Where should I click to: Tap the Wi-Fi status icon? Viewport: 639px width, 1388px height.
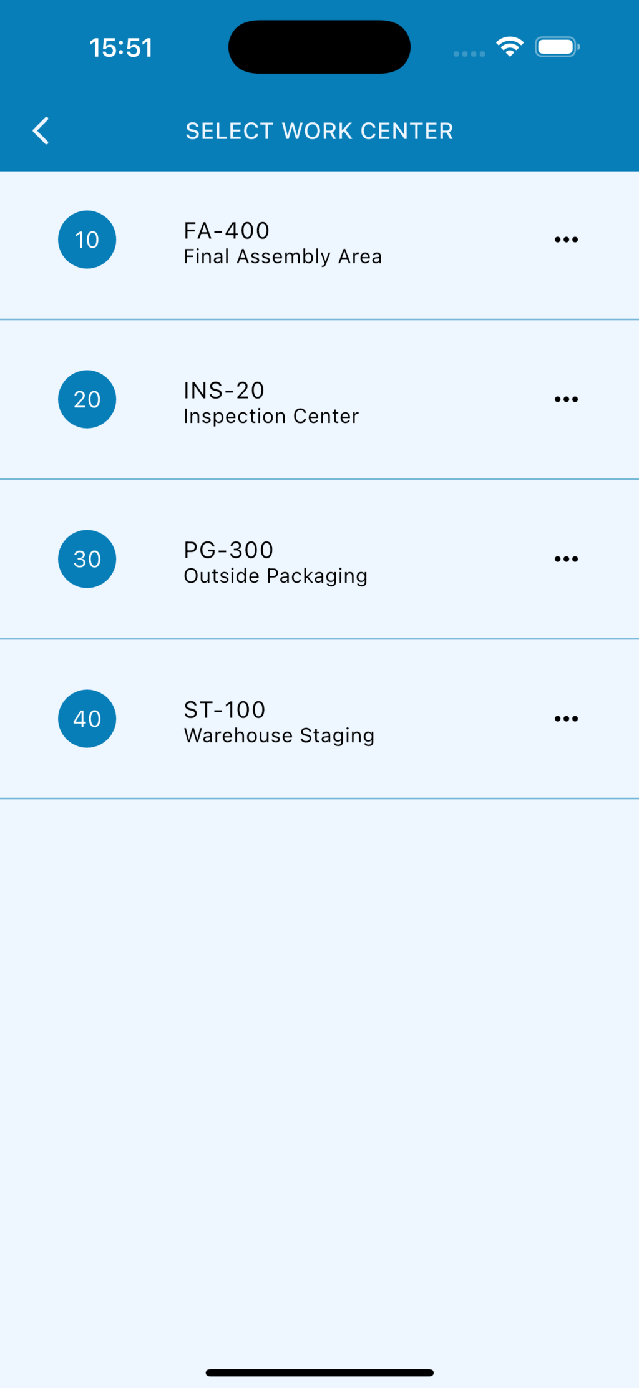click(510, 47)
